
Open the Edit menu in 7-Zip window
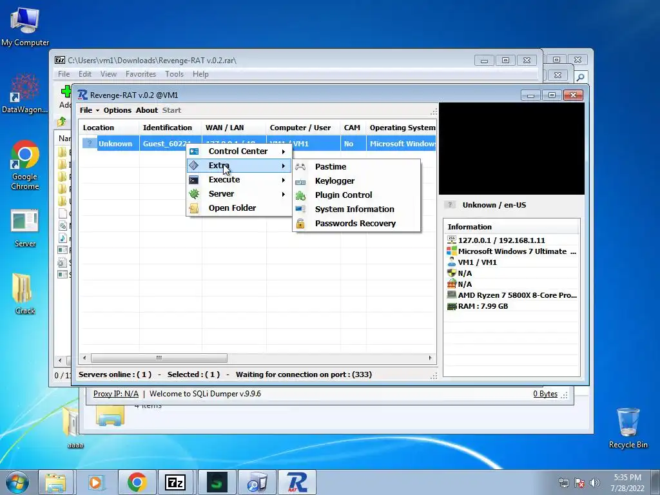point(84,74)
